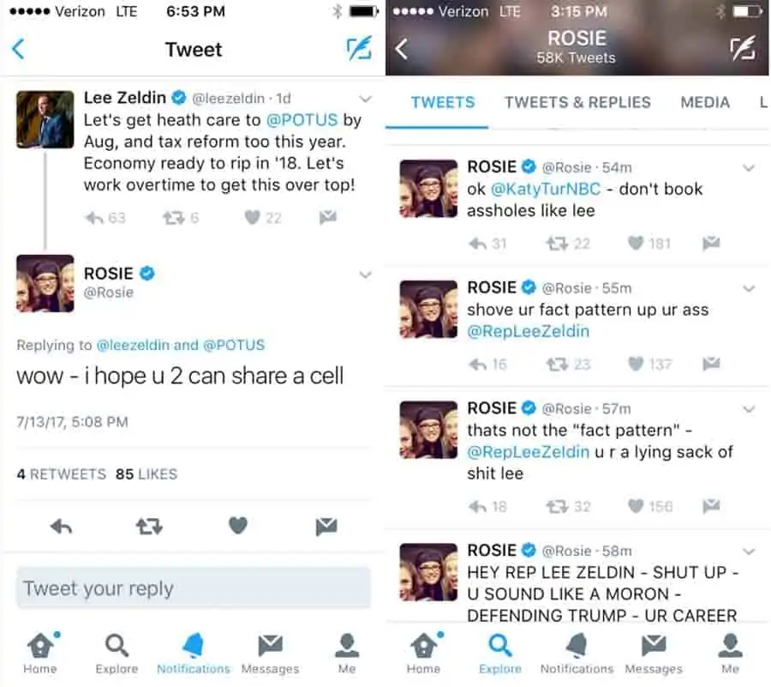Like the 'don't book' tweet with 181 likes
Screen dimensions: 771x687
tap(636, 243)
